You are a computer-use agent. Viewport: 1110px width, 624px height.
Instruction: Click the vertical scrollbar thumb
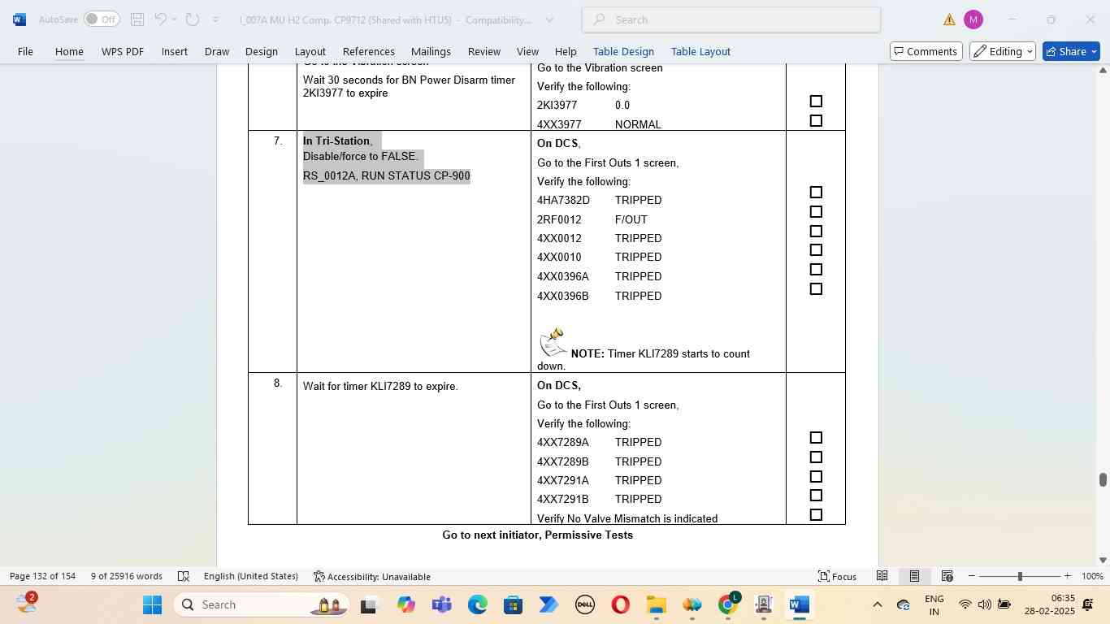[1103, 479]
